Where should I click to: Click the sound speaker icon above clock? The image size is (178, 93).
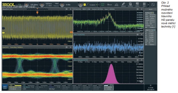(151, 86)
